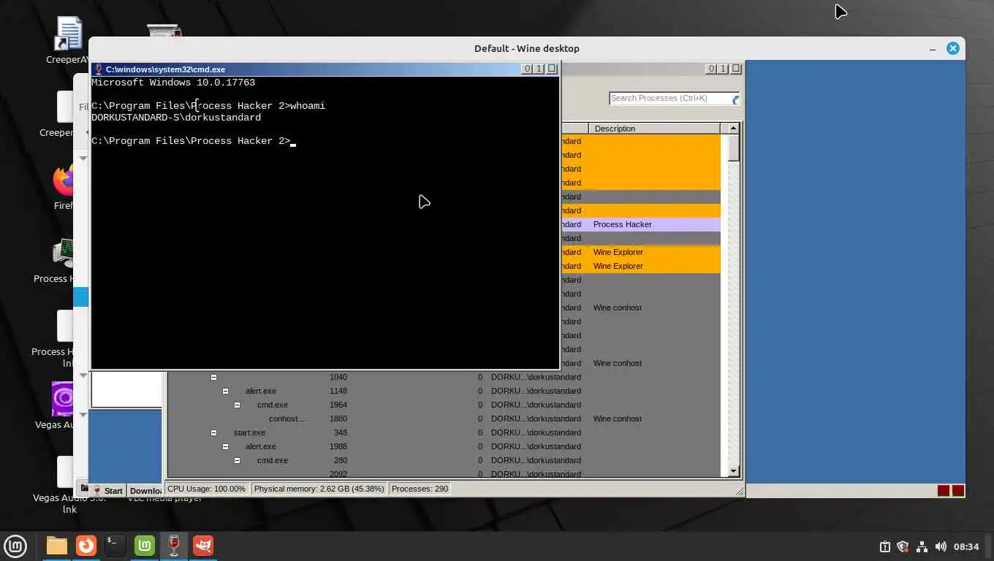
Task: Open the CreeperA desktop shortcut
Action: 69,41
